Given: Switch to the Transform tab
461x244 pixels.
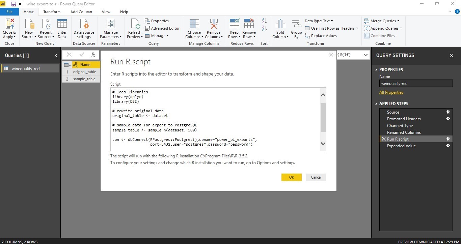Looking at the screenshot, I should [x=52, y=12].
